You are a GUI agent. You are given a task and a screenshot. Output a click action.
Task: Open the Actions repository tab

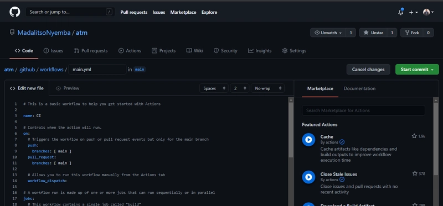click(x=130, y=51)
